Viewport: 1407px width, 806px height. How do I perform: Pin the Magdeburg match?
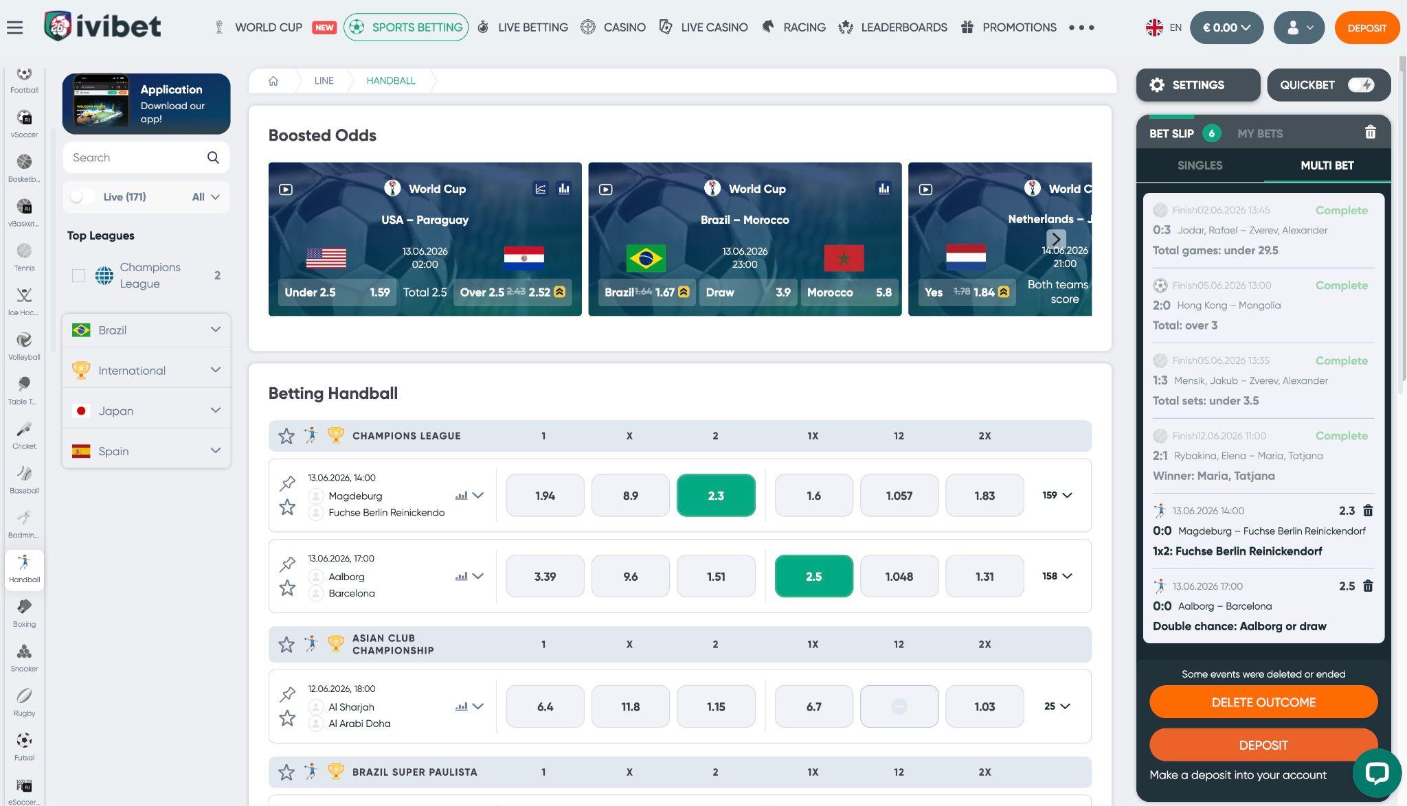click(x=287, y=483)
